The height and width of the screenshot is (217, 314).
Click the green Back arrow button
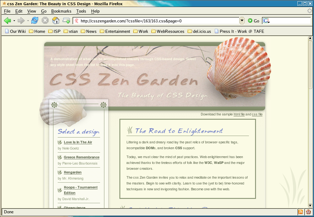coord(7,21)
